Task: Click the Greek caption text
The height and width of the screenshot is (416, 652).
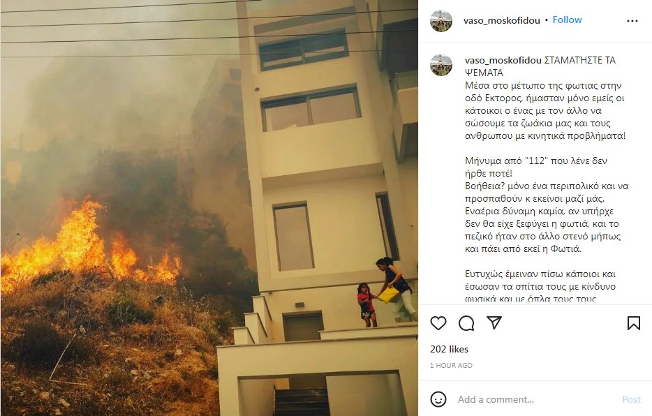Action: tap(547, 180)
